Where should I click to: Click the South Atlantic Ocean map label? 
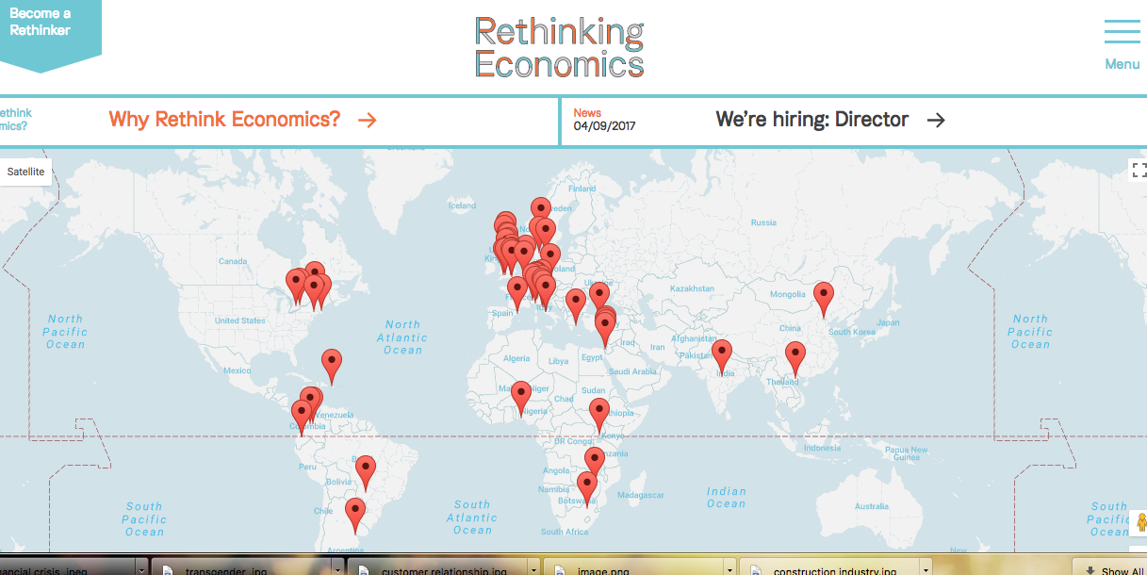click(472, 517)
